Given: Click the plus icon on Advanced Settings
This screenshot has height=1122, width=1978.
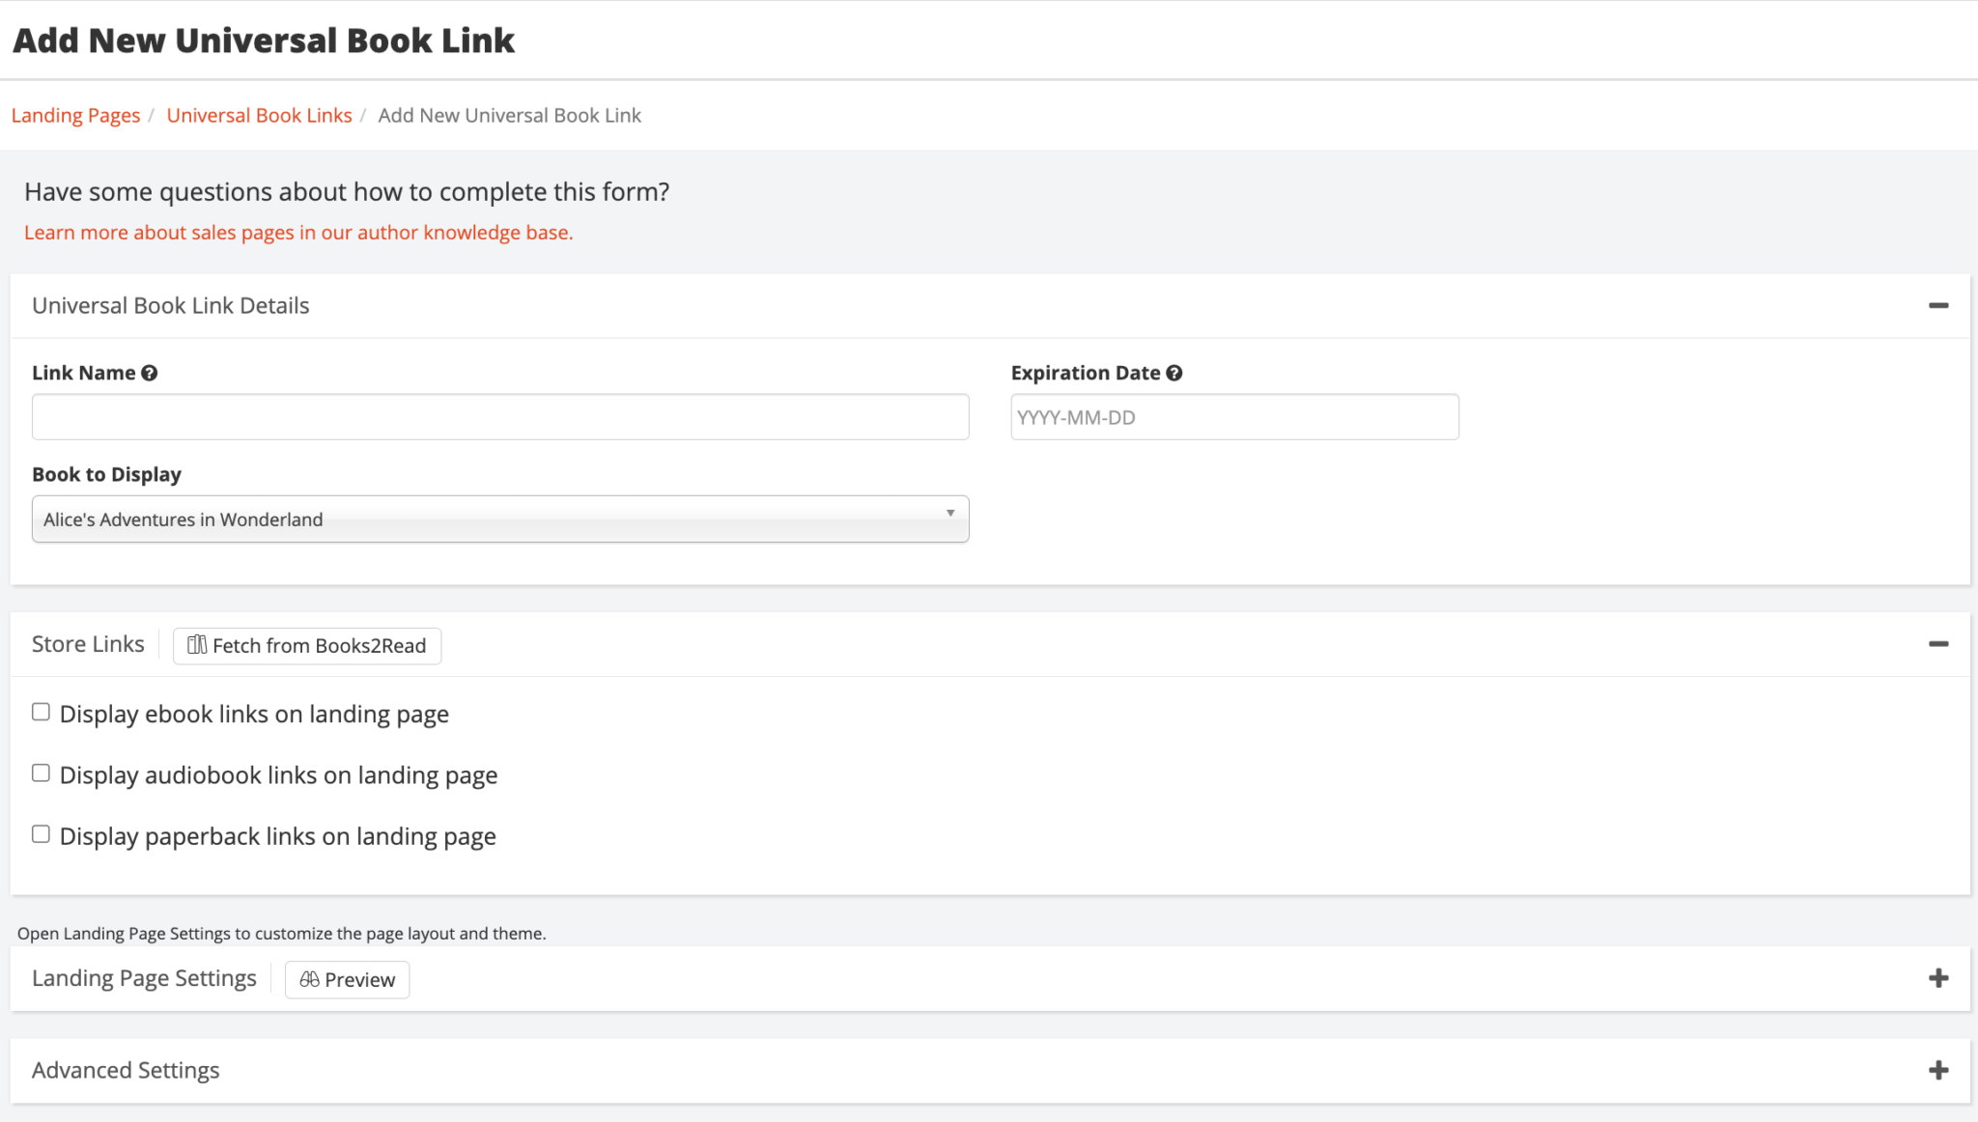Looking at the screenshot, I should pos(1936,1069).
